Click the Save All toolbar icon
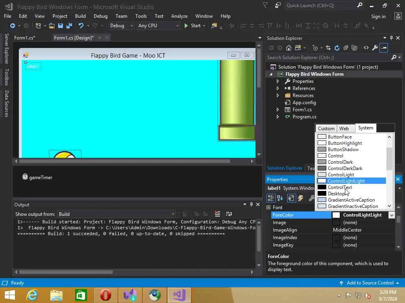Screen dimensions: 405x303 (69, 26)
